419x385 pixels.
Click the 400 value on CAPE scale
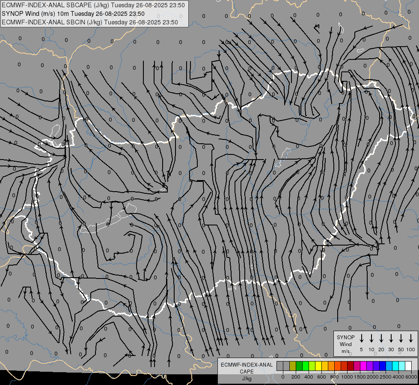pos(309,377)
